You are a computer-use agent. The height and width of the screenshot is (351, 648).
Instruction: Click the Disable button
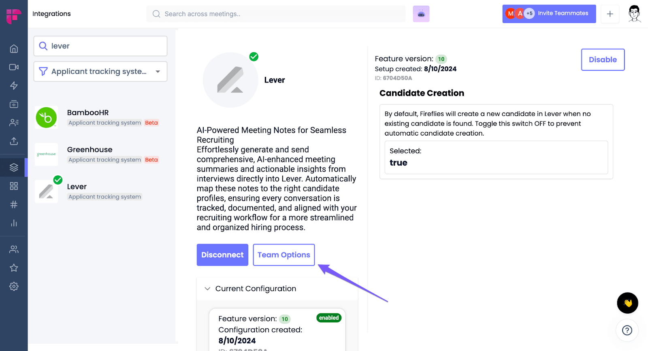click(x=603, y=60)
